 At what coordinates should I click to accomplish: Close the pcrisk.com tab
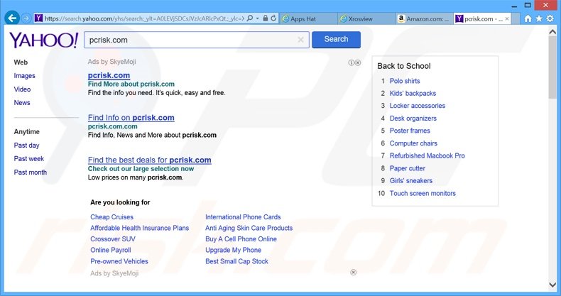click(x=507, y=18)
